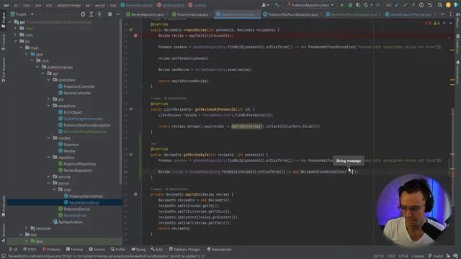Open the Dependencies tool window
This screenshot has width=461, height=259.
click(219, 250)
